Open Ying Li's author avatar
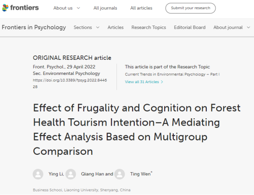The image size is (254, 195). pos(38,174)
